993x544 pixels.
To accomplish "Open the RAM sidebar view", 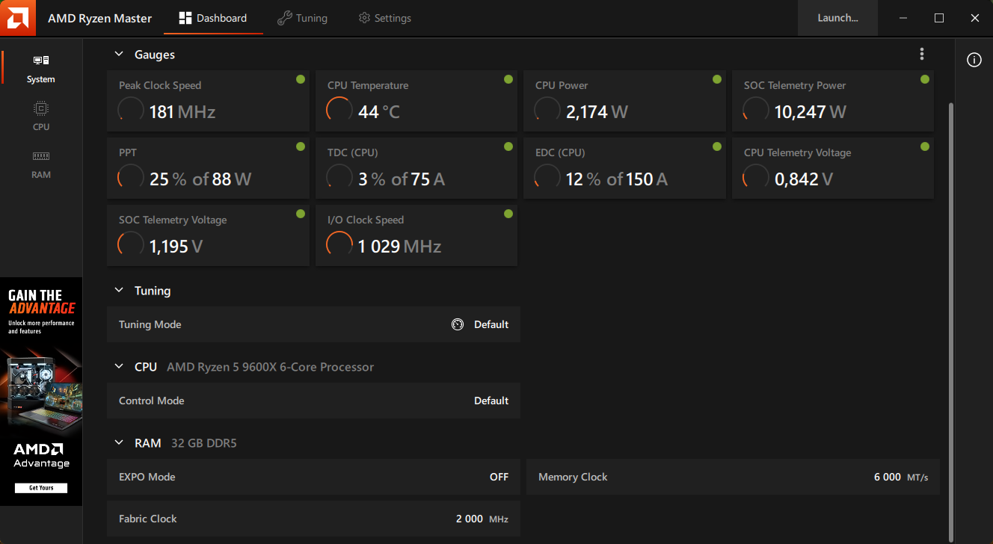I will 41,164.
